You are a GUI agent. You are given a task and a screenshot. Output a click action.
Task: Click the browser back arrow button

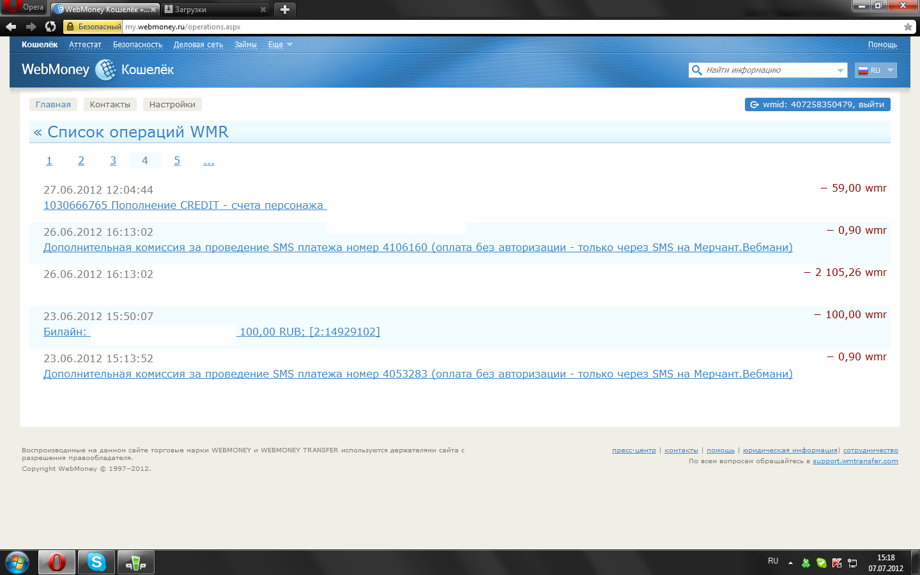pyautogui.click(x=11, y=27)
